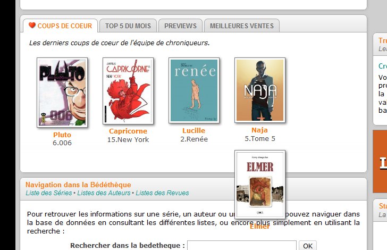Switch to the Top 5 du Mois tab
The width and height of the screenshot is (387, 250).
(x=128, y=26)
